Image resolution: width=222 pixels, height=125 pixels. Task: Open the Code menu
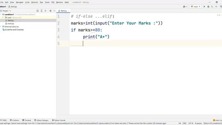pyautogui.click(x=27, y=2)
